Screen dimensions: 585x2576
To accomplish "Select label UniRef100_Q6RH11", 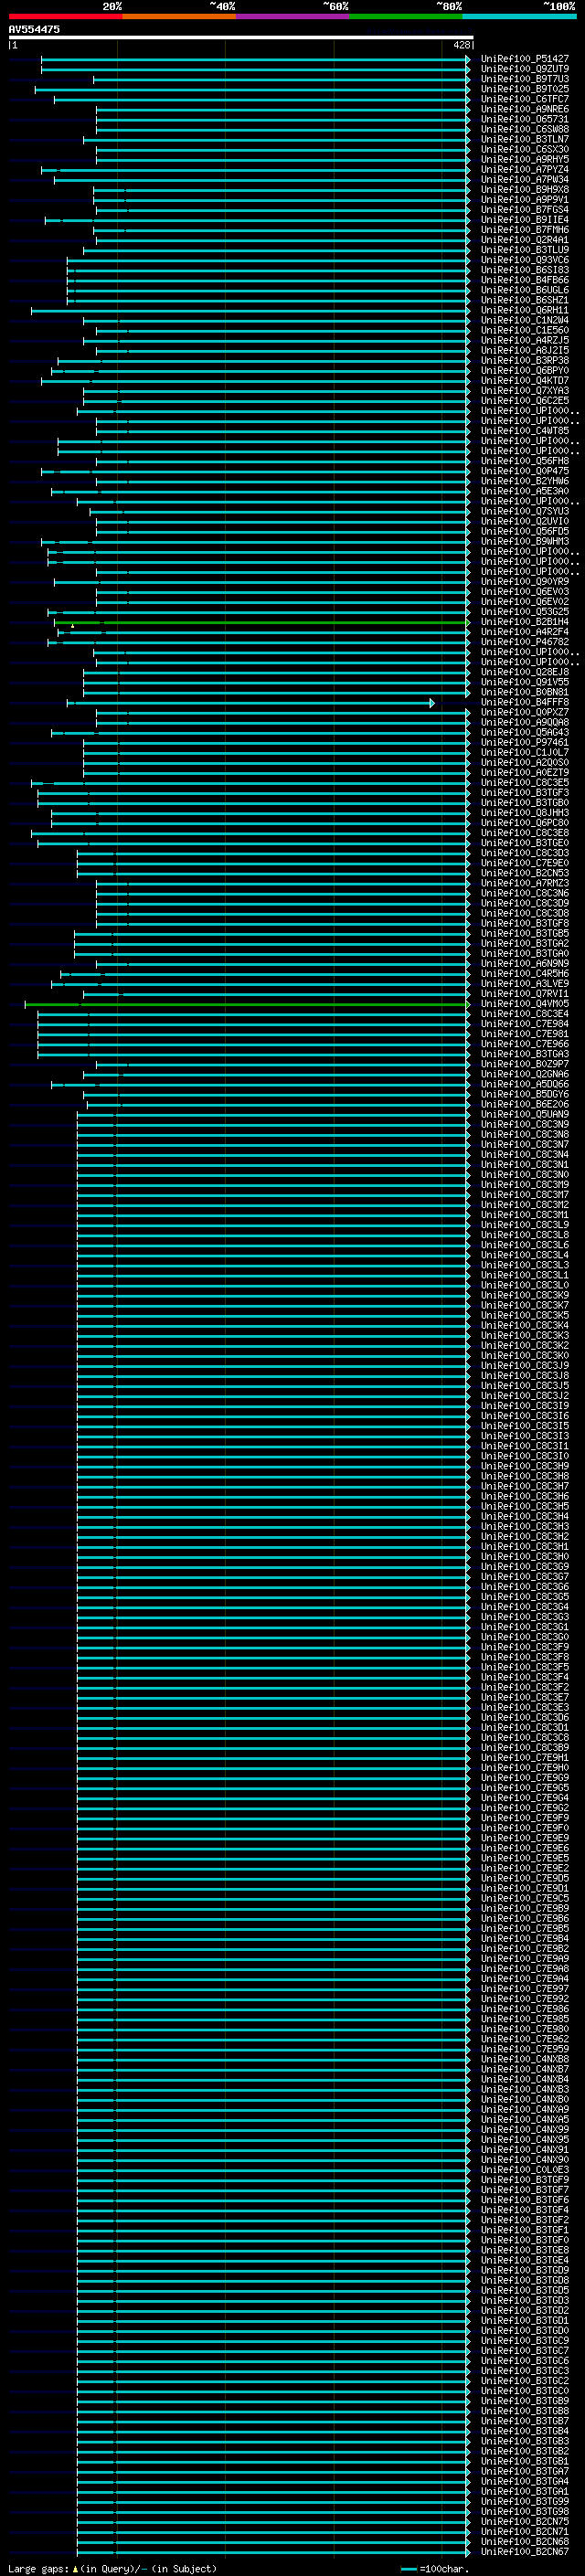I will [524, 311].
